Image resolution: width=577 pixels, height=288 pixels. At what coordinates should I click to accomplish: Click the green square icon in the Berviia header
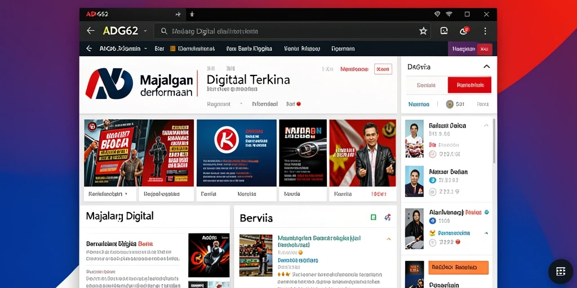point(374,218)
